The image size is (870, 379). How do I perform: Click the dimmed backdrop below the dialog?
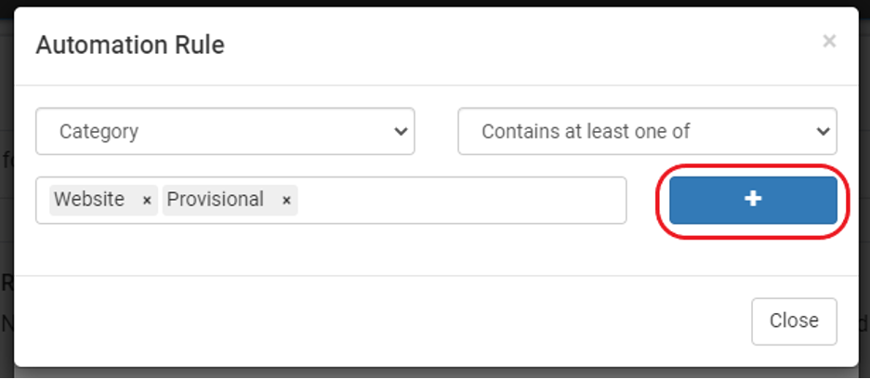(435, 373)
